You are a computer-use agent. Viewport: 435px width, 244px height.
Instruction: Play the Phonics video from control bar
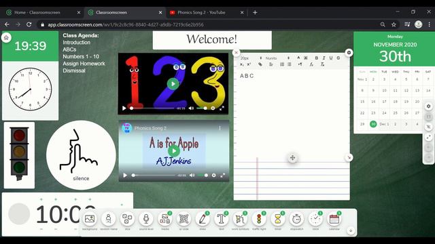[125, 176]
